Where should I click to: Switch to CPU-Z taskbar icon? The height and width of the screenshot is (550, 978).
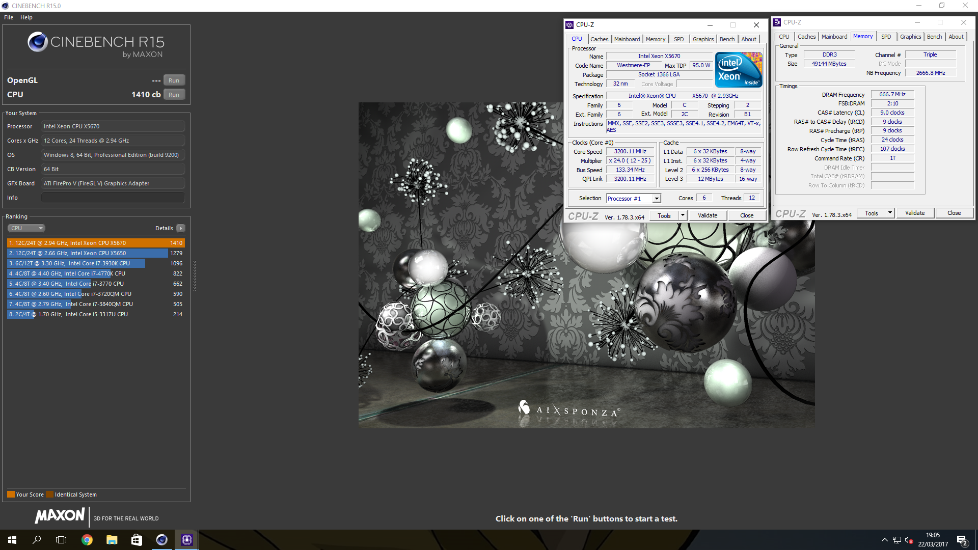point(186,540)
